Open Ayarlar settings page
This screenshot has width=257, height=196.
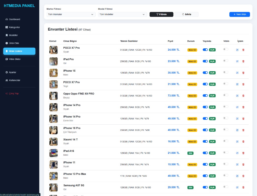[19, 72]
